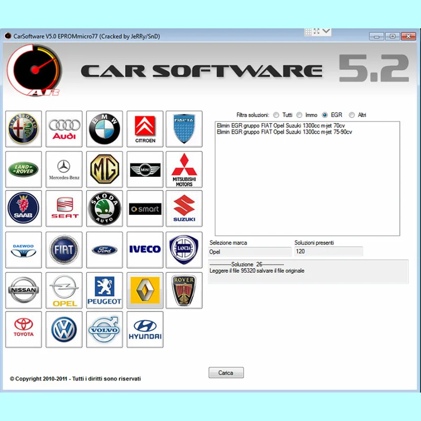Select the Ford brand logo
This screenshot has width=421, height=421.
tap(104, 250)
